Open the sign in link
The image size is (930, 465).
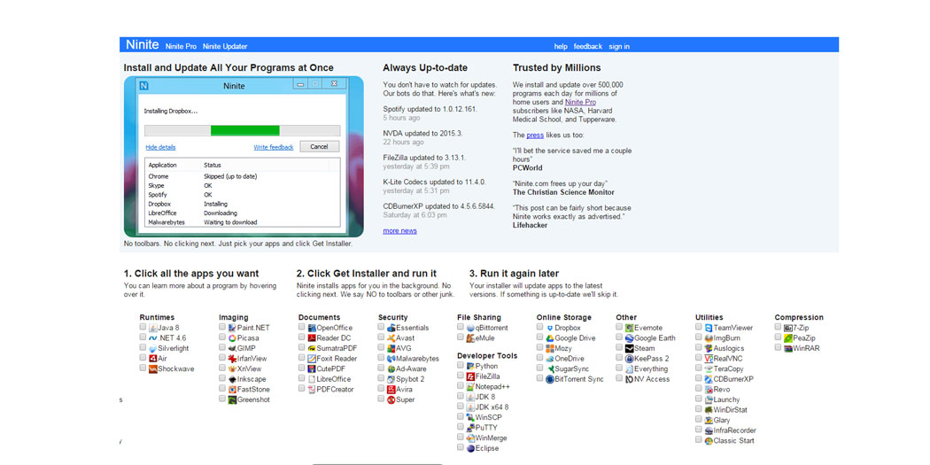[x=619, y=46]
